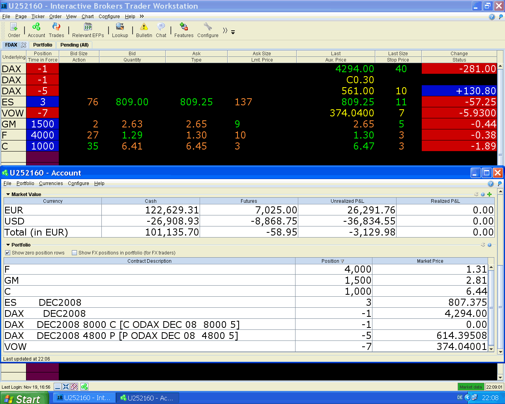Viewport: 505px width, 404px height.
Task: Click the Windows Start button
Action: [24, 398]
